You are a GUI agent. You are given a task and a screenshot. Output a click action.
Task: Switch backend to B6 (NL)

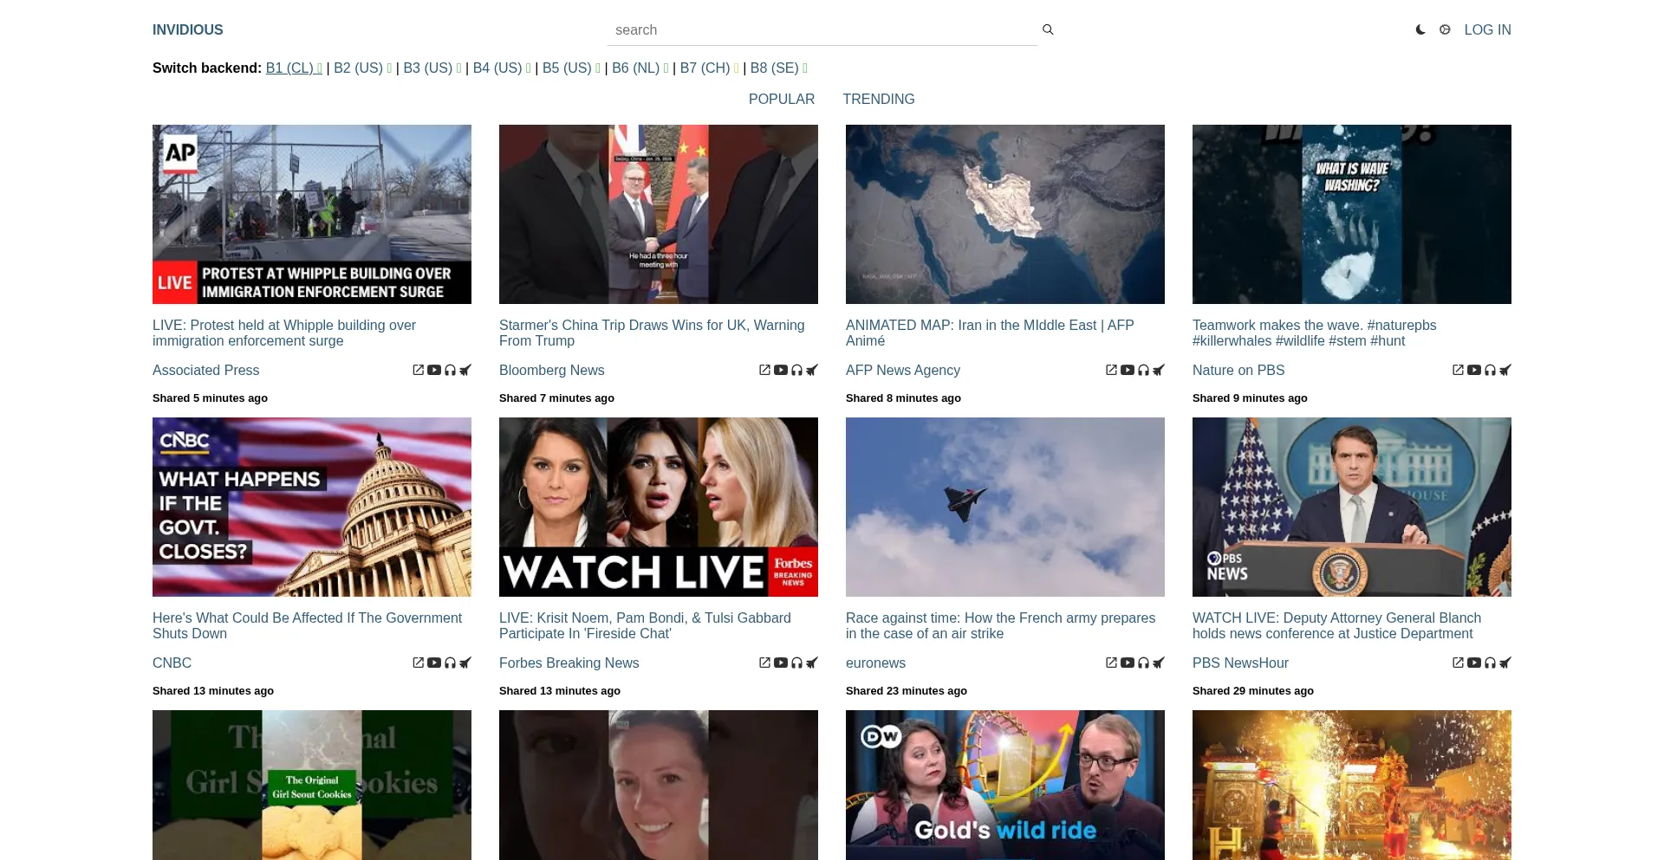[640, 68]
